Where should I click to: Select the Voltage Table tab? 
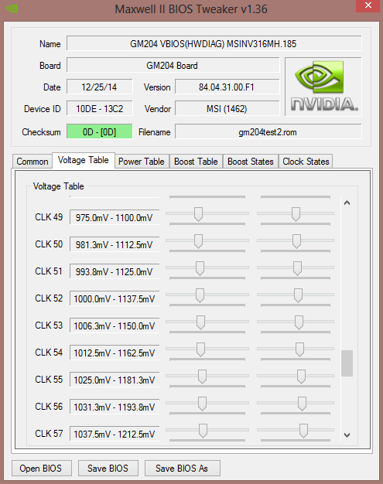84,160
